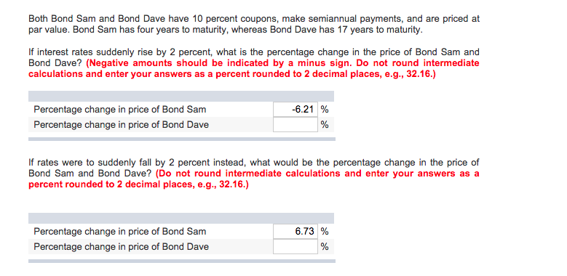Click the percent sign beside -6.21
567x276 pixels.
point(325,110)
